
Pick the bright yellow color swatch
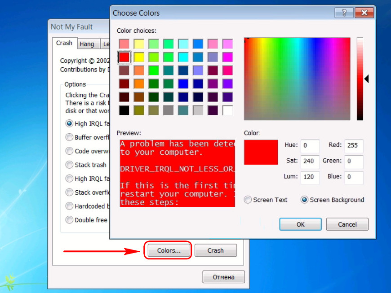[138, 57]
